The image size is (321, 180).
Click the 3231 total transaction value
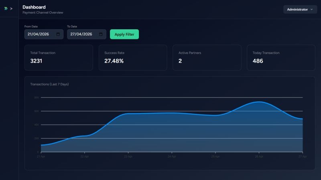tap(36, 61)
